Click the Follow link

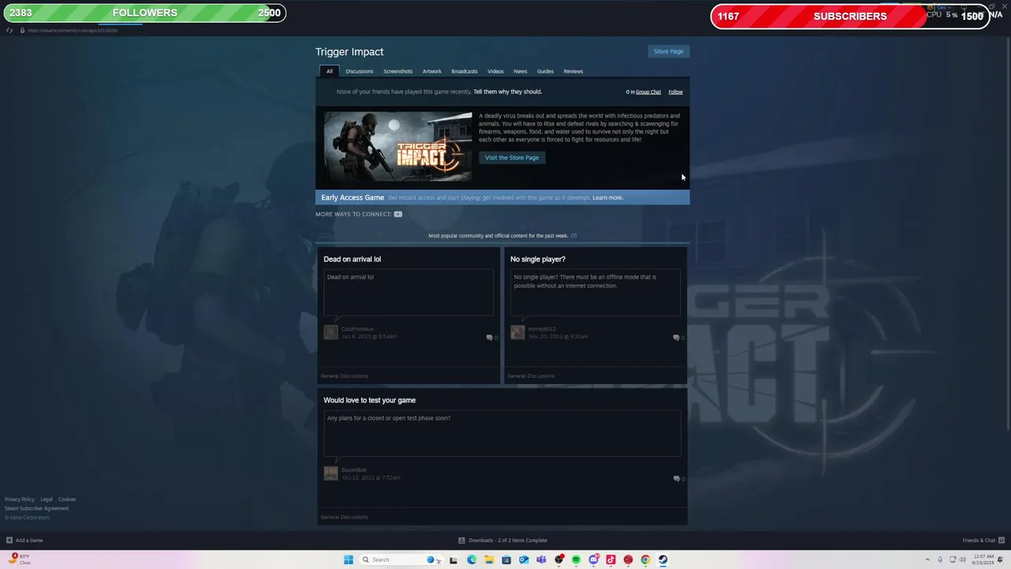675,92
